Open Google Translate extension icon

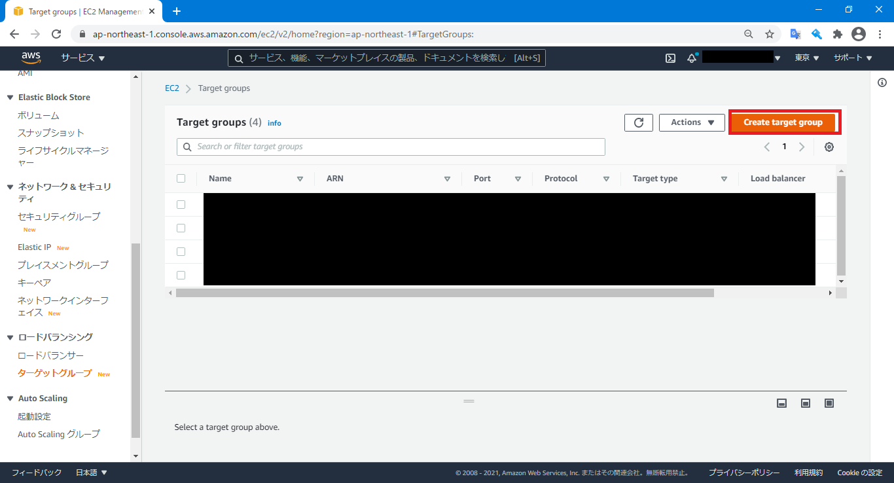click(795, 34)
